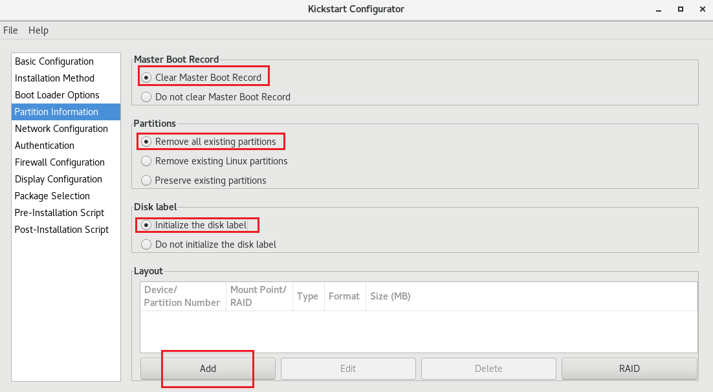
Task: Open the File menu
Action: click(10, 30)
